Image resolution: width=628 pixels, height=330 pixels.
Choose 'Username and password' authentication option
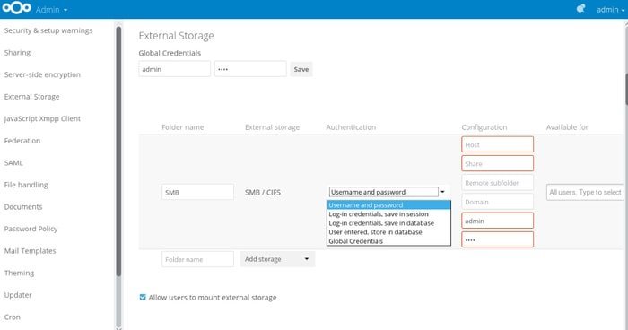[388, 205]
